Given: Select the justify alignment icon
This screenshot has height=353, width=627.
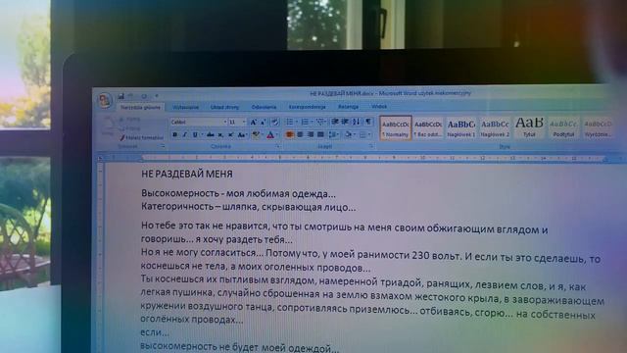Looking at the screenshot, I should pyautogui.click(x=320, y=135).
